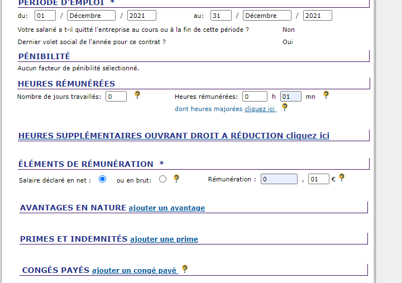Click 'cliquez ici' for heures majorées
Screen dimensions: 402x283
click(x=260, y=109)
